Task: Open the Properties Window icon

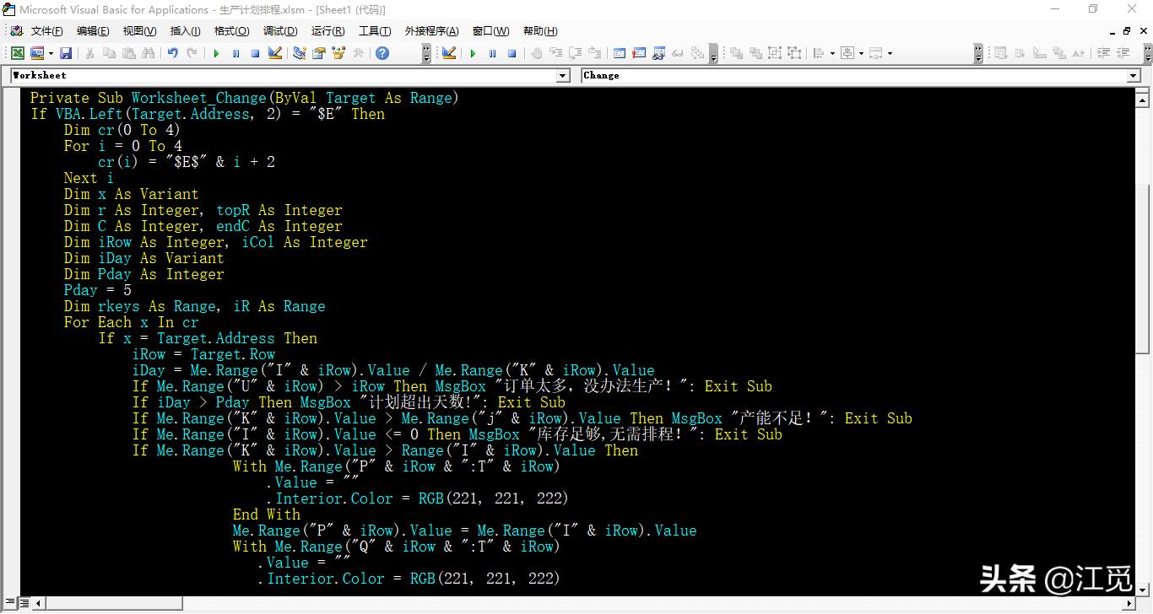Action: point(318,53)
